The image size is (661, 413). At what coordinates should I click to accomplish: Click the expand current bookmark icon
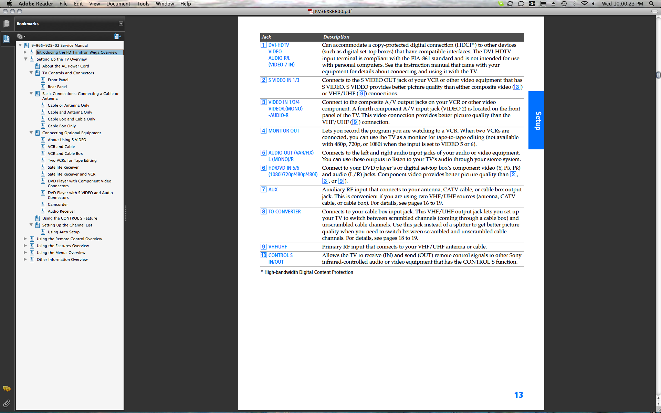(117, 36)
